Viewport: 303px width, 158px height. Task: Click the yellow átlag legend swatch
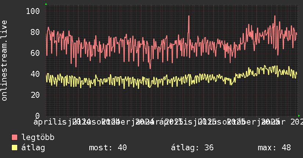[x=14, y=147]
